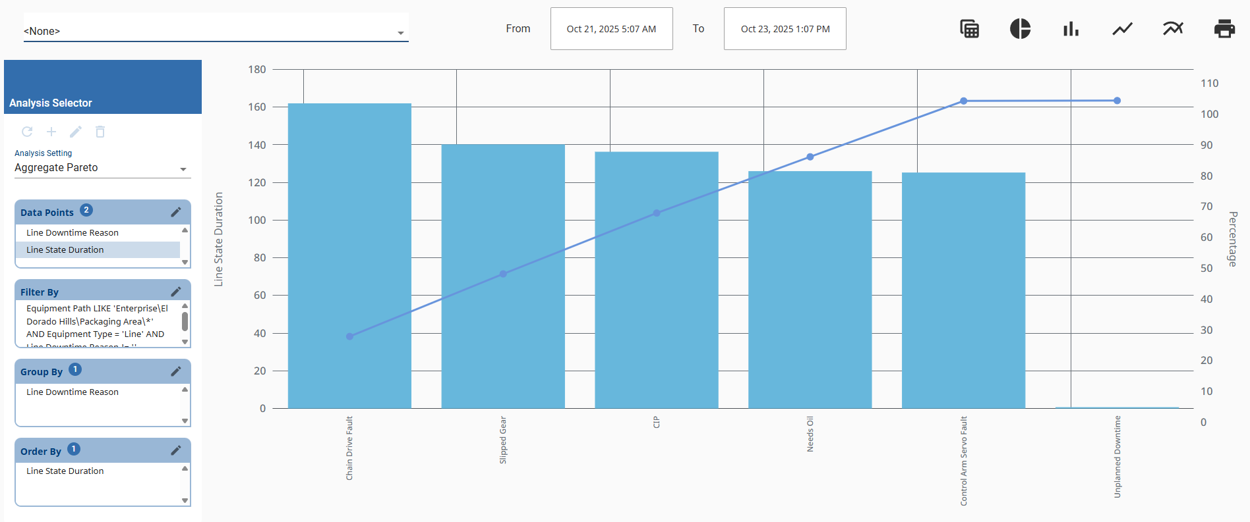Viewport: 1250px width, 522px height.
Task: Click the From date field
Action: [x=611, y=29]
